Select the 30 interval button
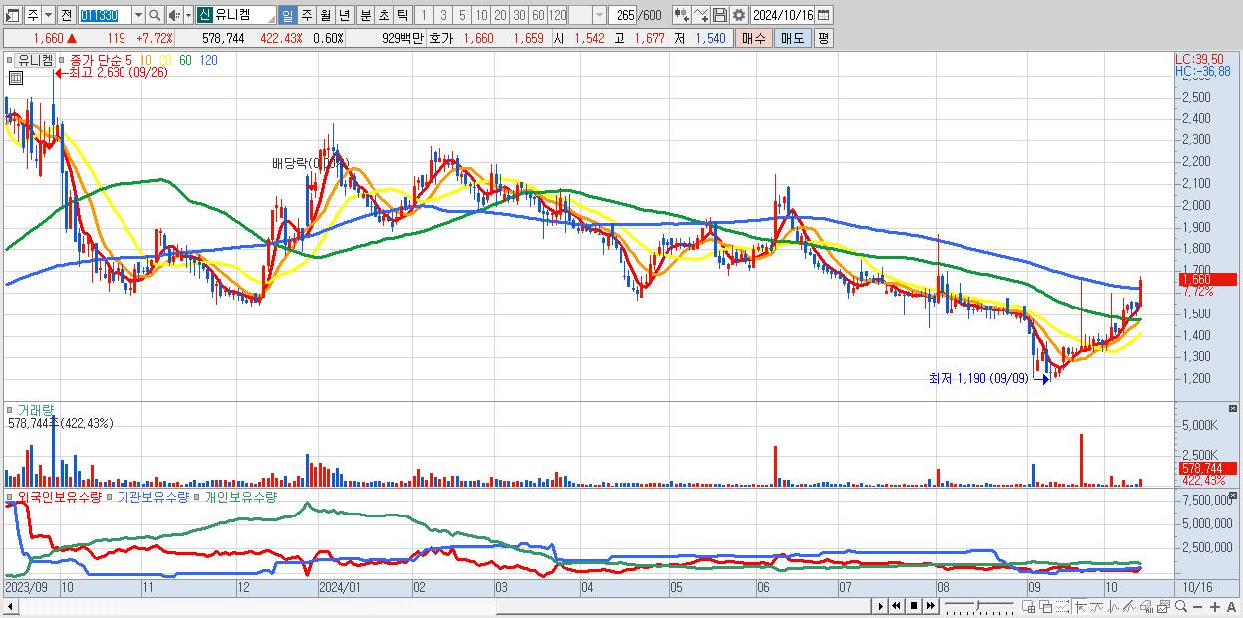Viewport: 1243px width, 618px height. [x=519, y=15]
